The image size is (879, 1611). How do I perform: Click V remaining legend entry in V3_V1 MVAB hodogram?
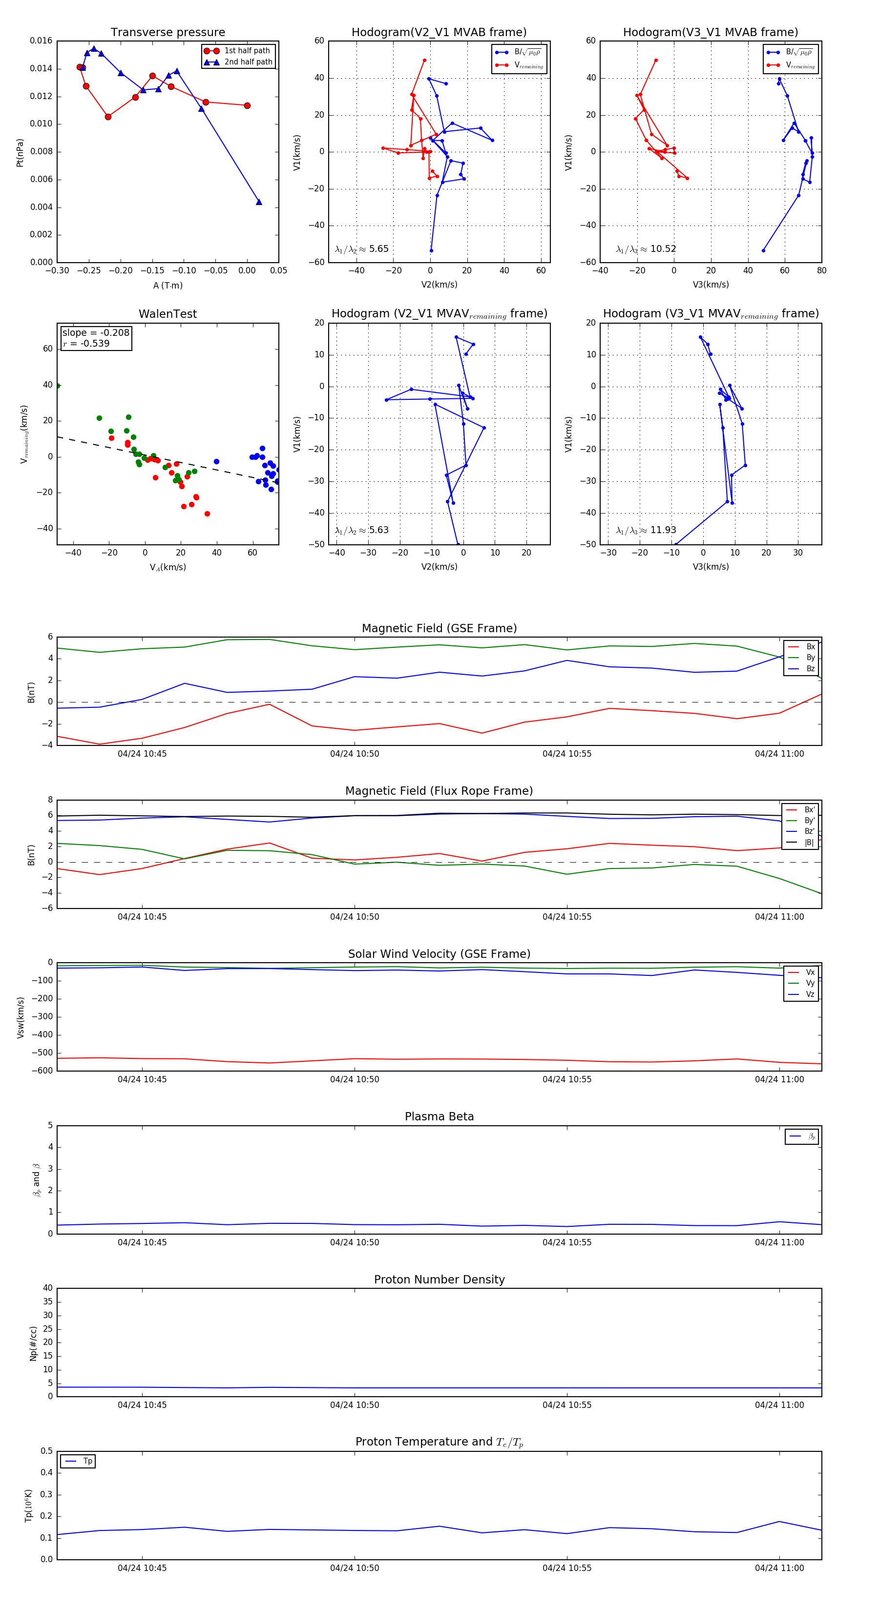click(x=790, y=65)
